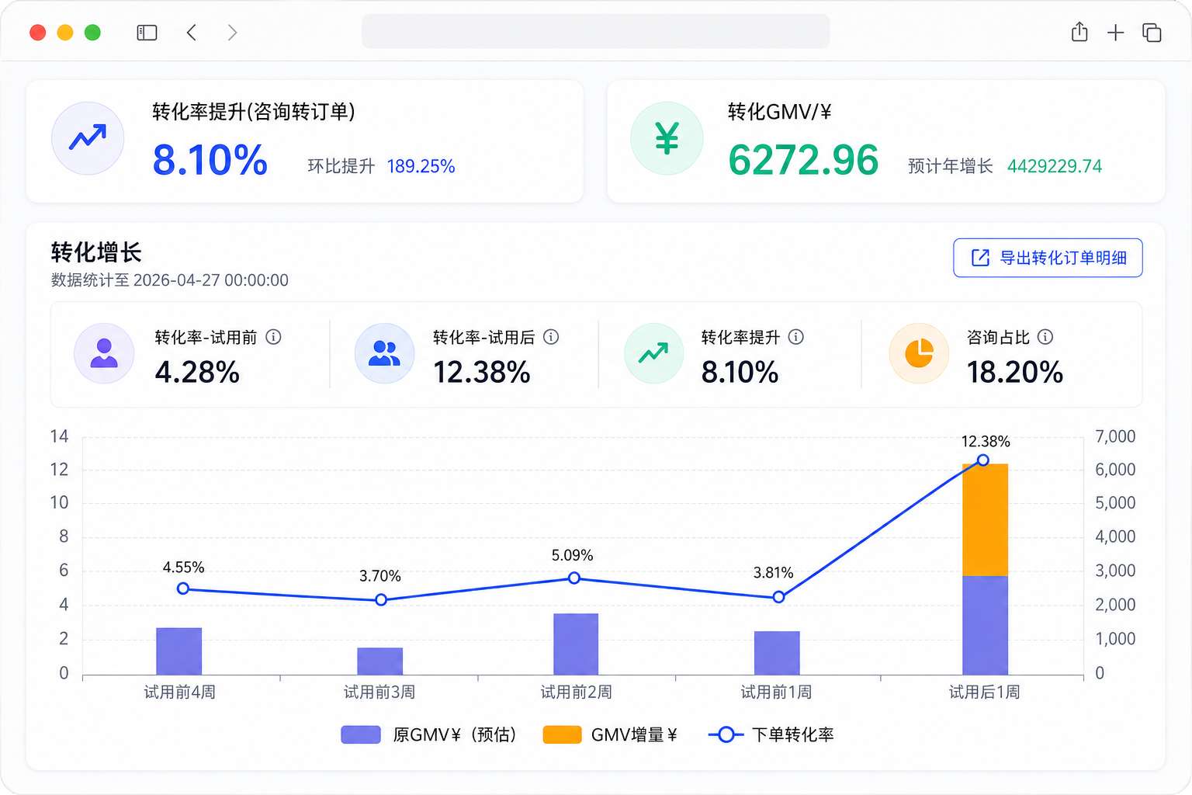Click the 3.81% line data point

[x=778, y=597]
